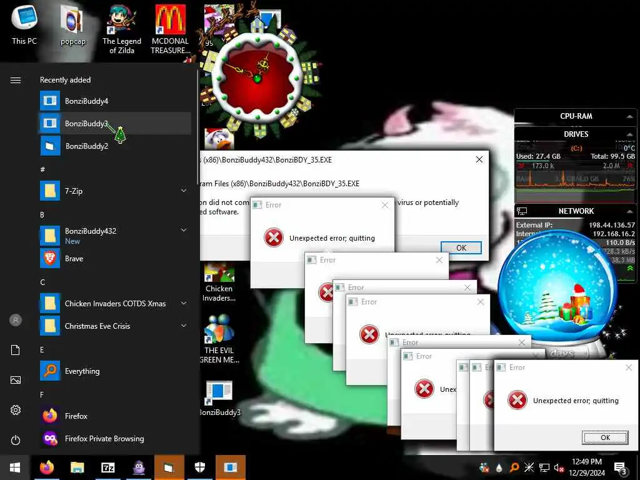
Task: Click the Windows Start button
Action: 15,467
